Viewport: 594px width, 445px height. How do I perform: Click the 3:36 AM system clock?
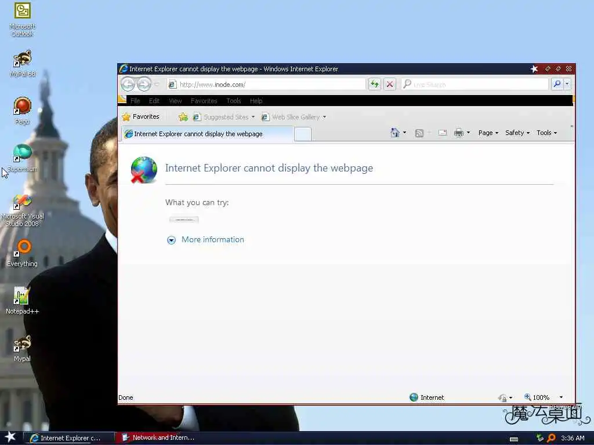[x=573, y=438]
